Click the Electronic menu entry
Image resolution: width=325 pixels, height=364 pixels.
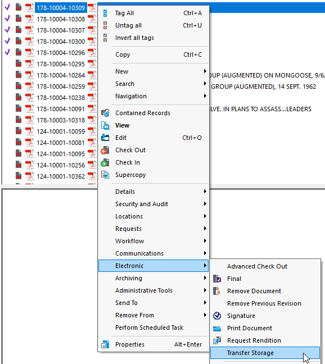(154, 266)
